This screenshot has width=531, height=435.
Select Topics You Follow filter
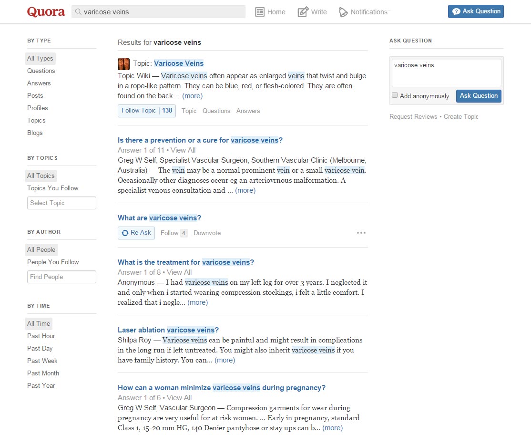click(x=53, y=188)
